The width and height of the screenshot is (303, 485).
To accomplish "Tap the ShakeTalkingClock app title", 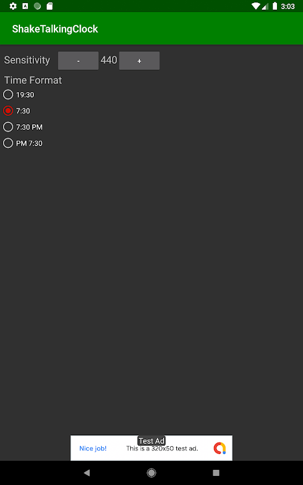I will coord(55,28).
